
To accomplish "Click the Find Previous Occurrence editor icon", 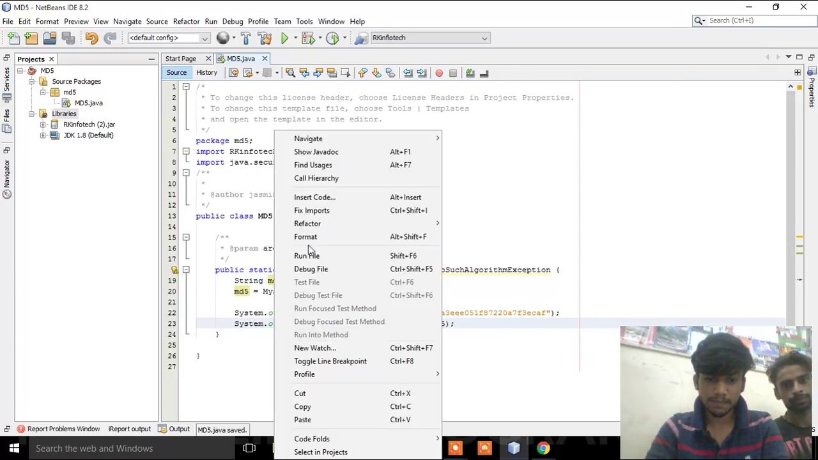I will [x=304, y=73].
